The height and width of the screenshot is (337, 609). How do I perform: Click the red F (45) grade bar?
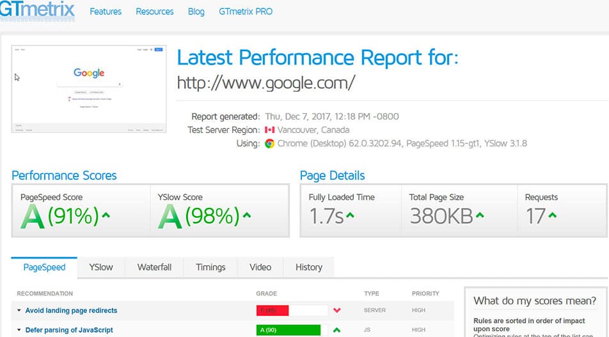click(x=273, y=311)
